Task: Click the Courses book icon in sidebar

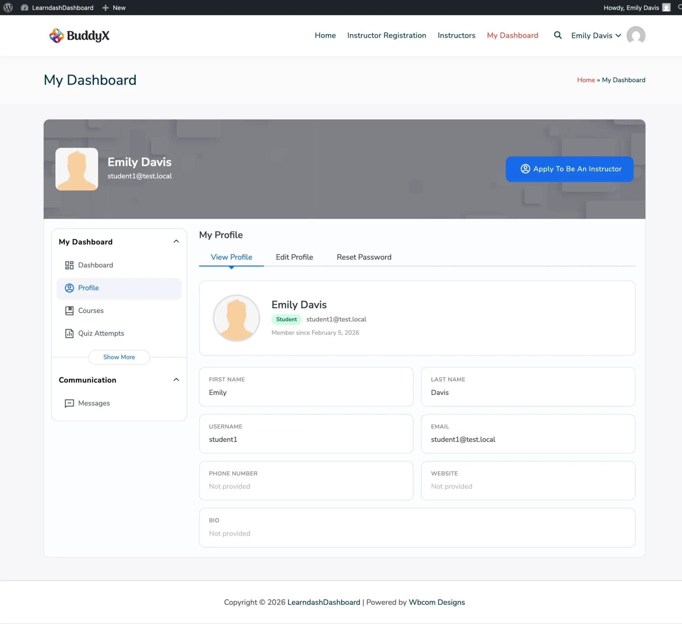Action: pyautogui.click(x=69, y=311)
